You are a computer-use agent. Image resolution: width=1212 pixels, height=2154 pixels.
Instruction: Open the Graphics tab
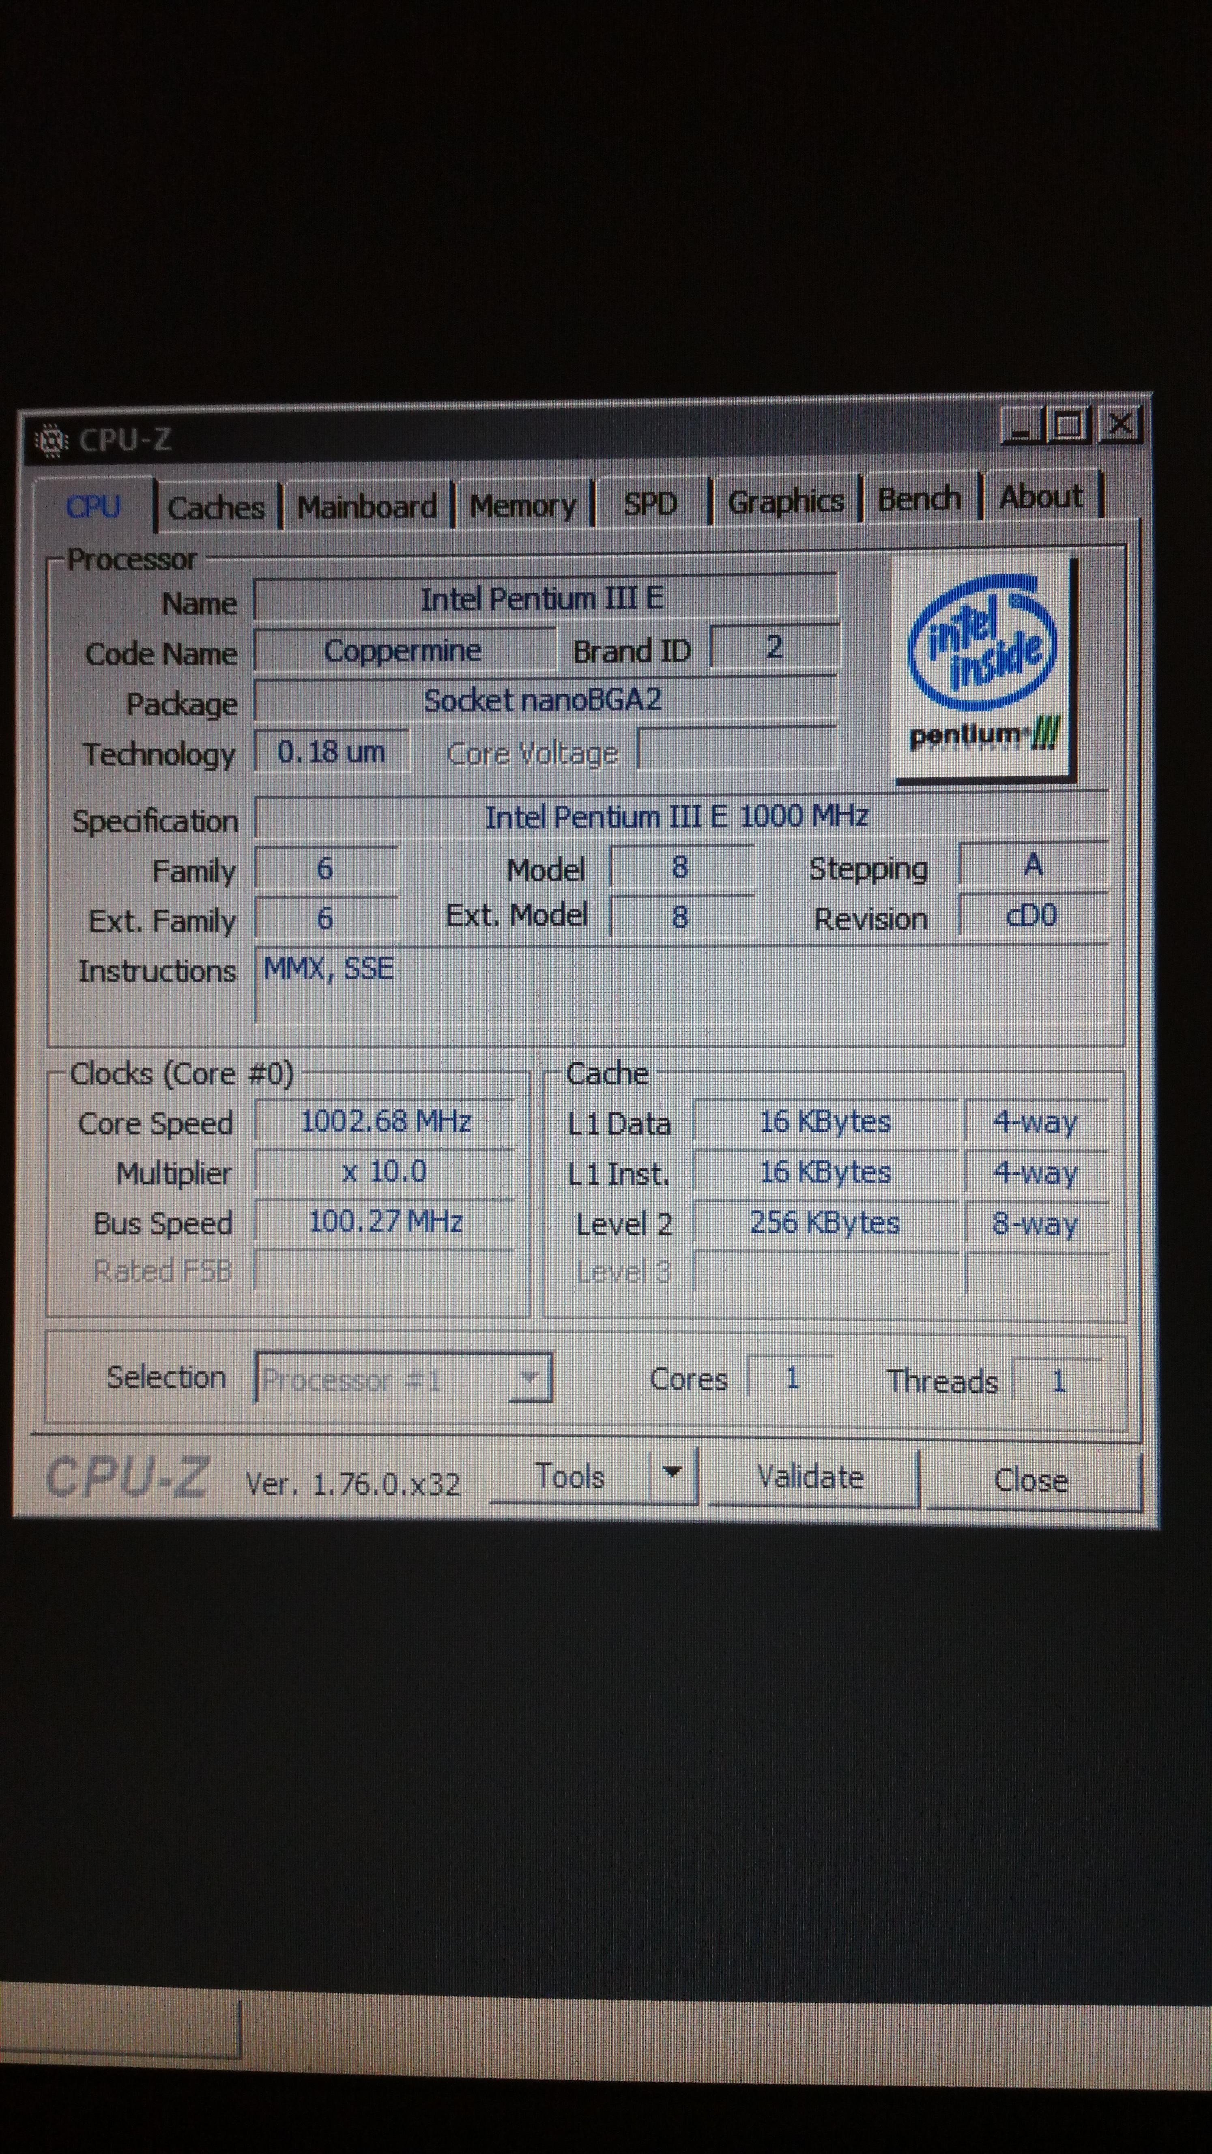[x=785, y=502]
